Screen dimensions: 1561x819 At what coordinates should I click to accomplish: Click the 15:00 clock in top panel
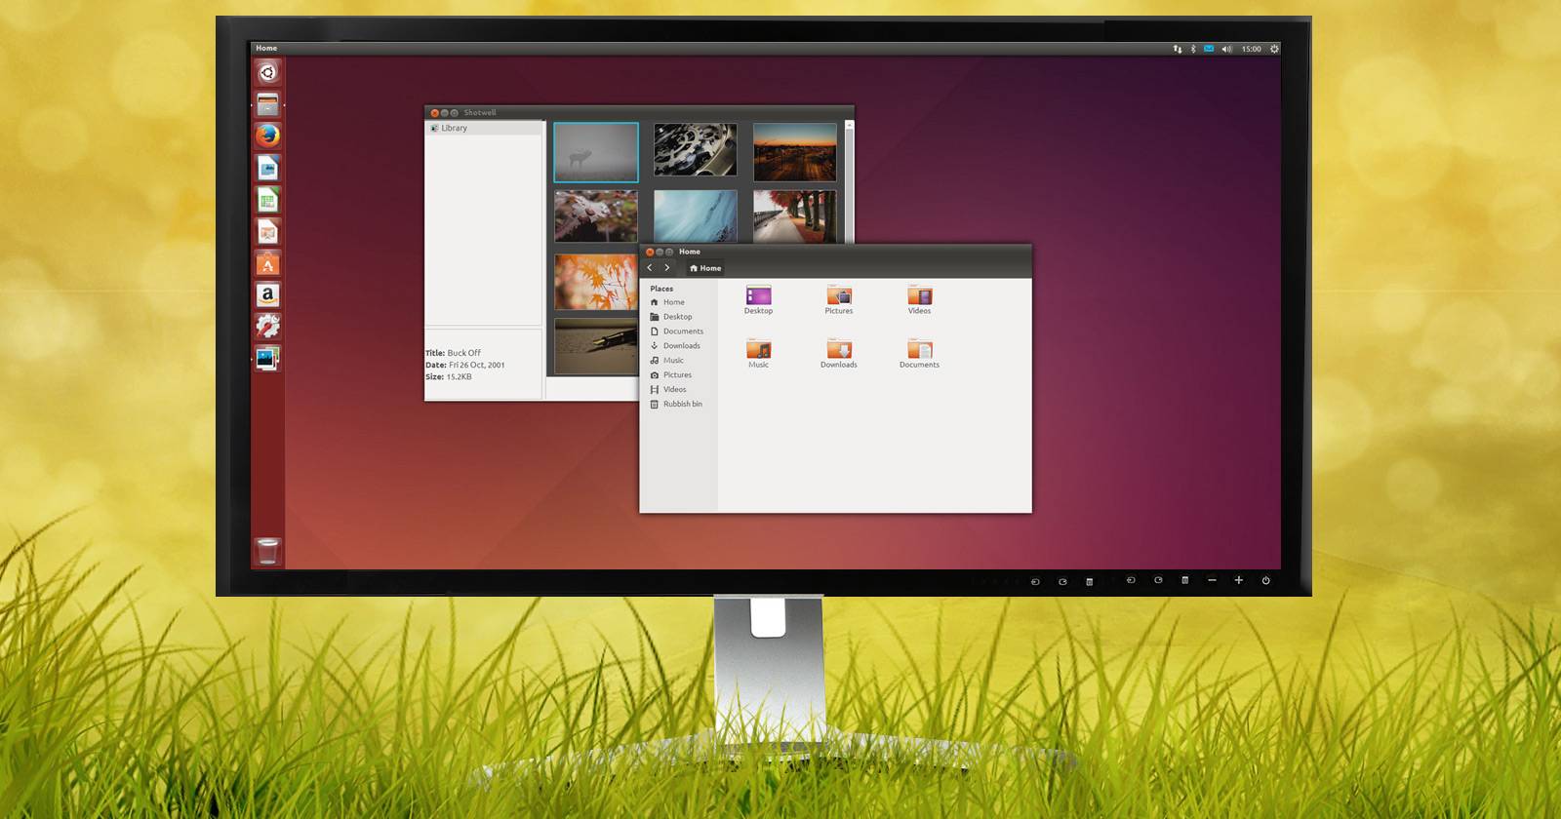click(x=1251, y=49)
